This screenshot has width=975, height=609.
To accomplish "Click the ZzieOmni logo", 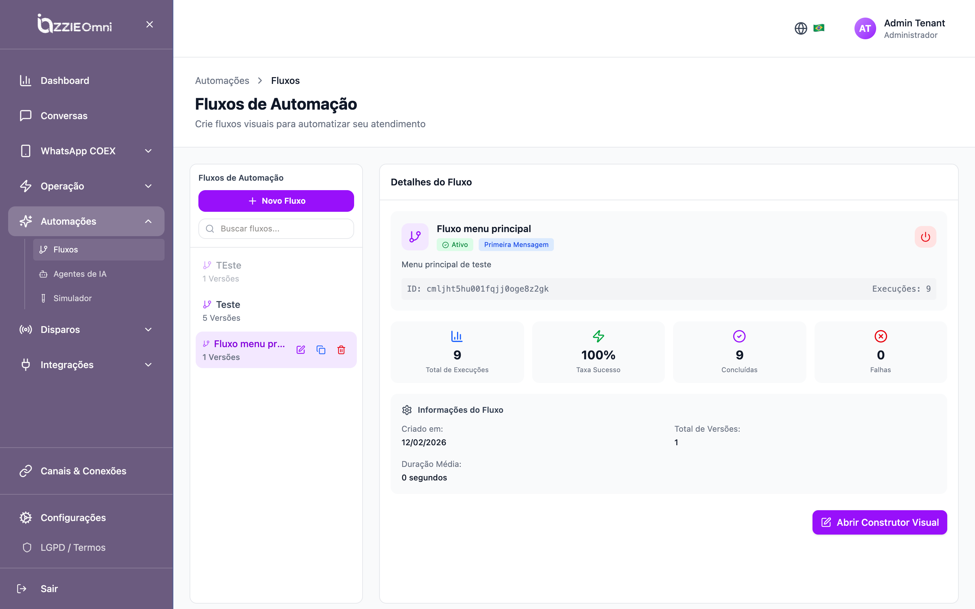I will (x=74, y=24).
